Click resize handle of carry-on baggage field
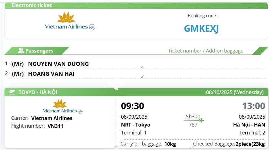The height and width of the screenshot is (150, 269). click(192, 147)
